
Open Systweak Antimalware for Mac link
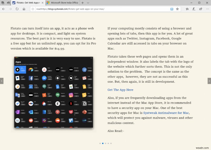tap(166, 113)
